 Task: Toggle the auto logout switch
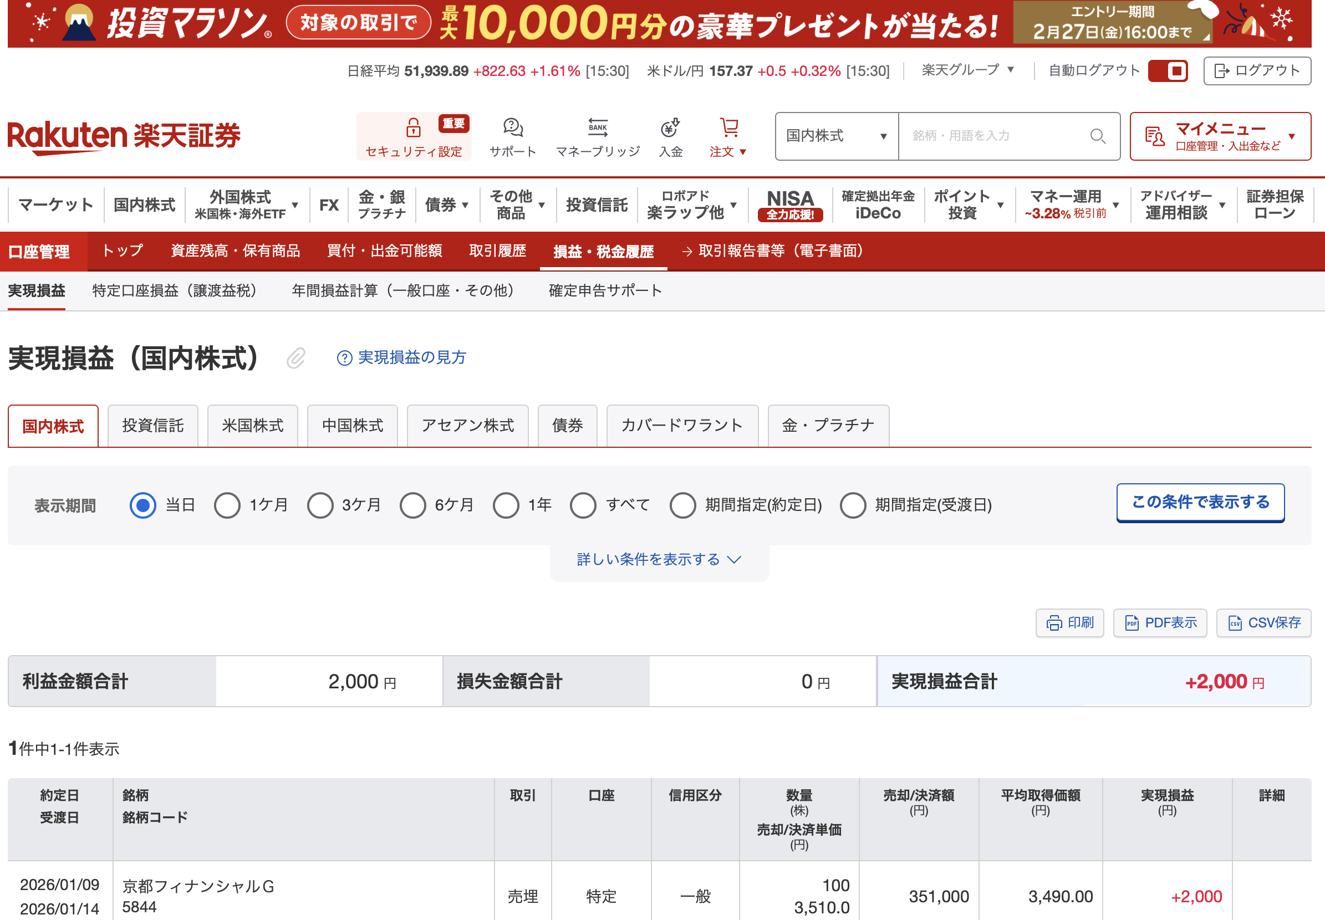[1168, 71]
